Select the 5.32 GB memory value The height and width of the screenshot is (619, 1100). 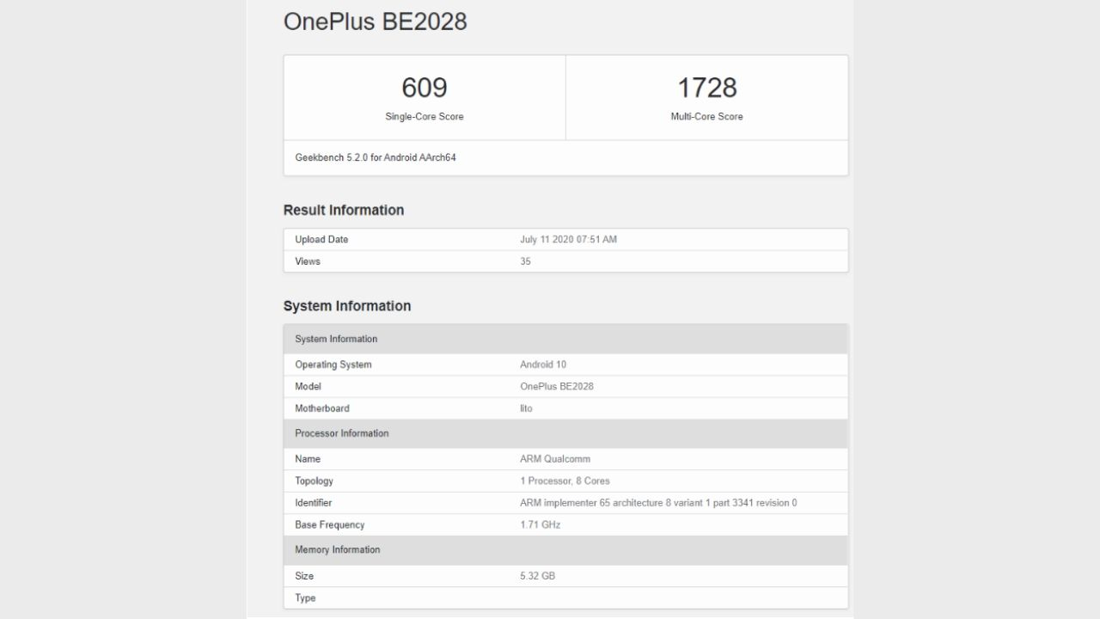tap(537, 576)
